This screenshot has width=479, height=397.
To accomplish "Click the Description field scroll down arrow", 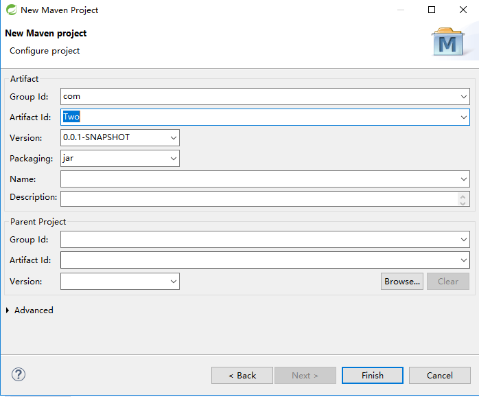I will [x=463, y=203].
